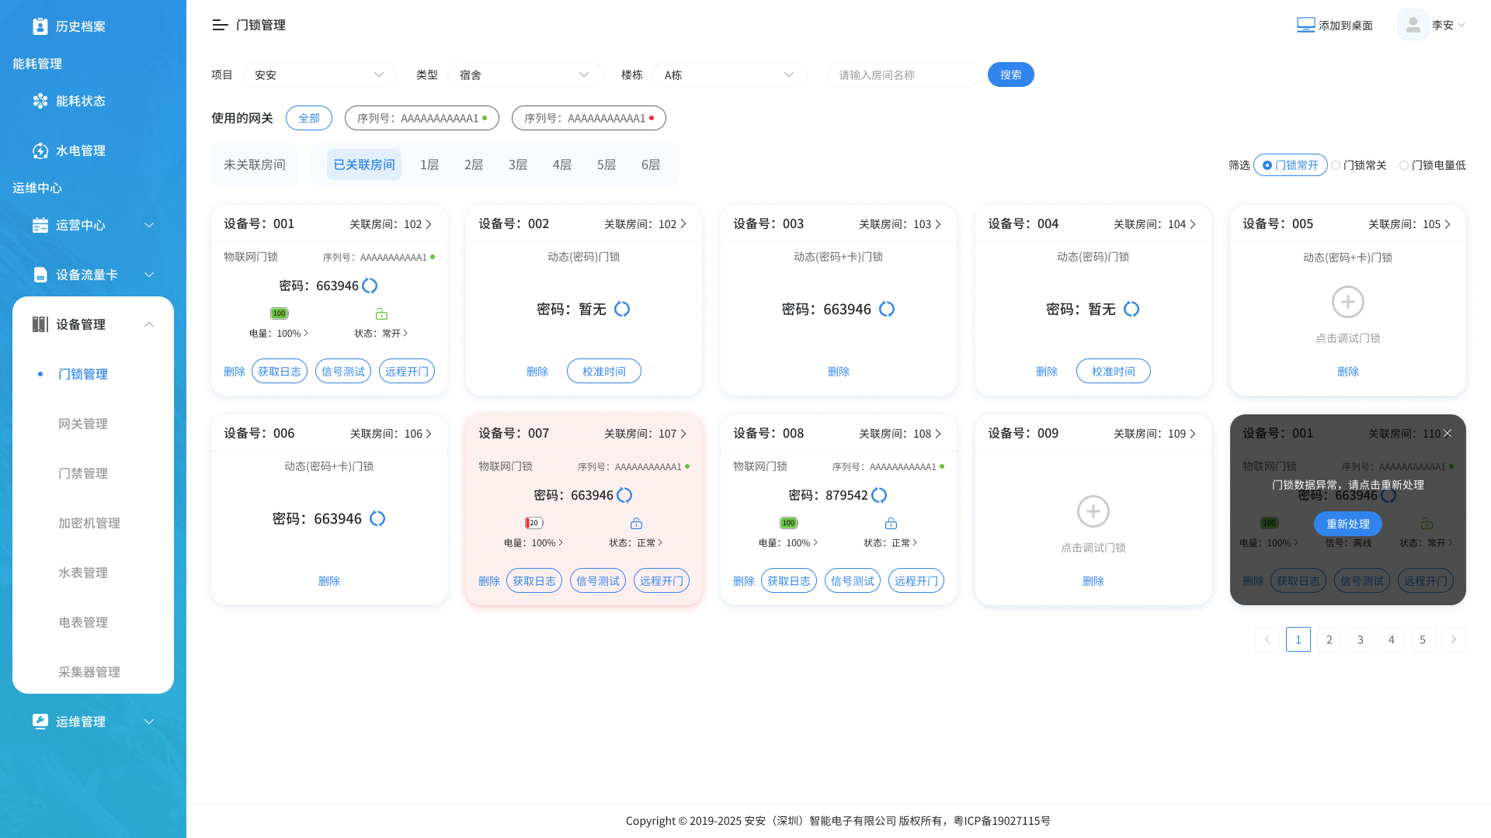
Task: Refresh the password icon on device 003
Action: click(887, 310)
